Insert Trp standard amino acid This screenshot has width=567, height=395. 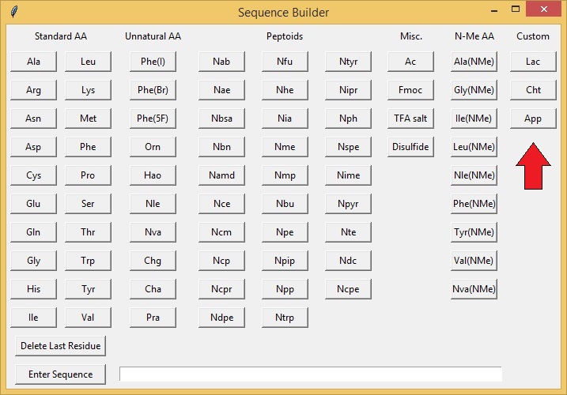pyautogui.click(x=88, y=261)
